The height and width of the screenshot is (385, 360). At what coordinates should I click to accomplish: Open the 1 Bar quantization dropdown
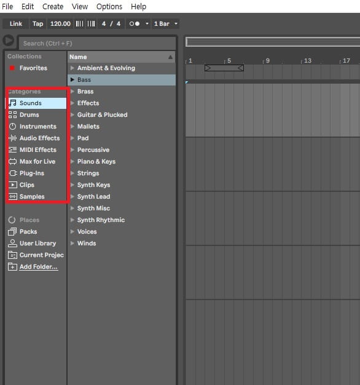[165, 24]
